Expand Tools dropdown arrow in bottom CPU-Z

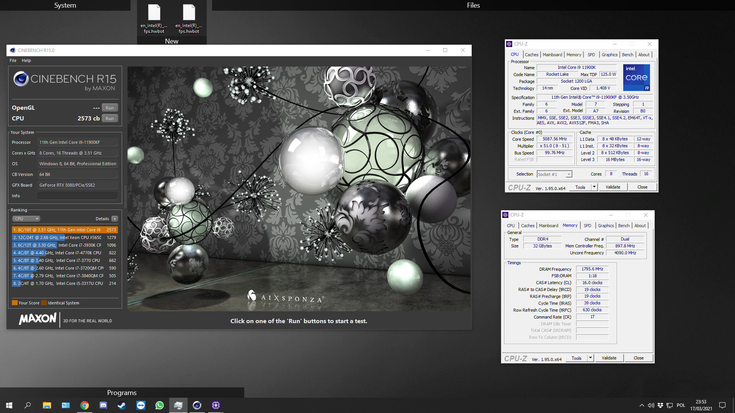[x=590, y=358]
